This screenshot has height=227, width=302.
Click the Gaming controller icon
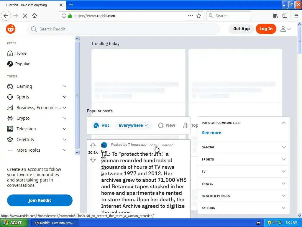click(x=10, y=86)
